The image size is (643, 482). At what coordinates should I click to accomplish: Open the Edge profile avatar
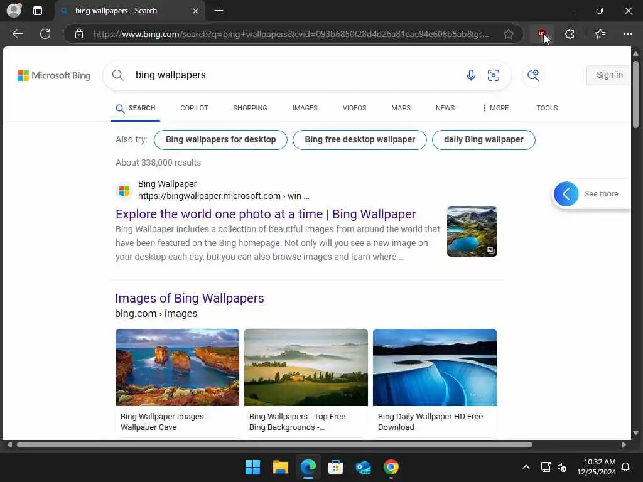coord(14,10)
